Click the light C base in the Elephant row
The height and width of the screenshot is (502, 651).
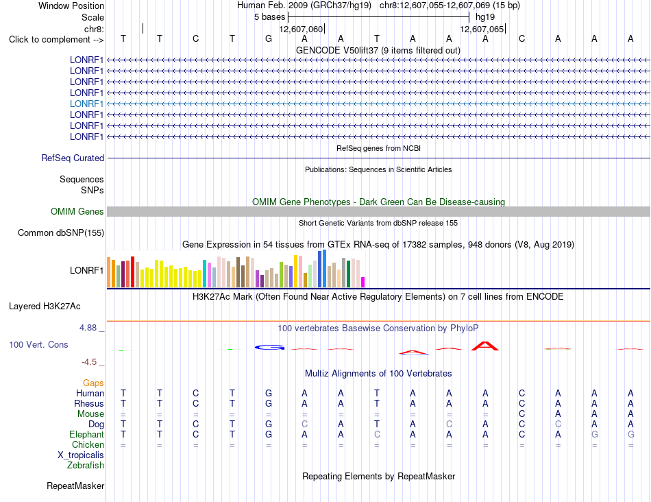pyautogui.click(x=377, y=434)
